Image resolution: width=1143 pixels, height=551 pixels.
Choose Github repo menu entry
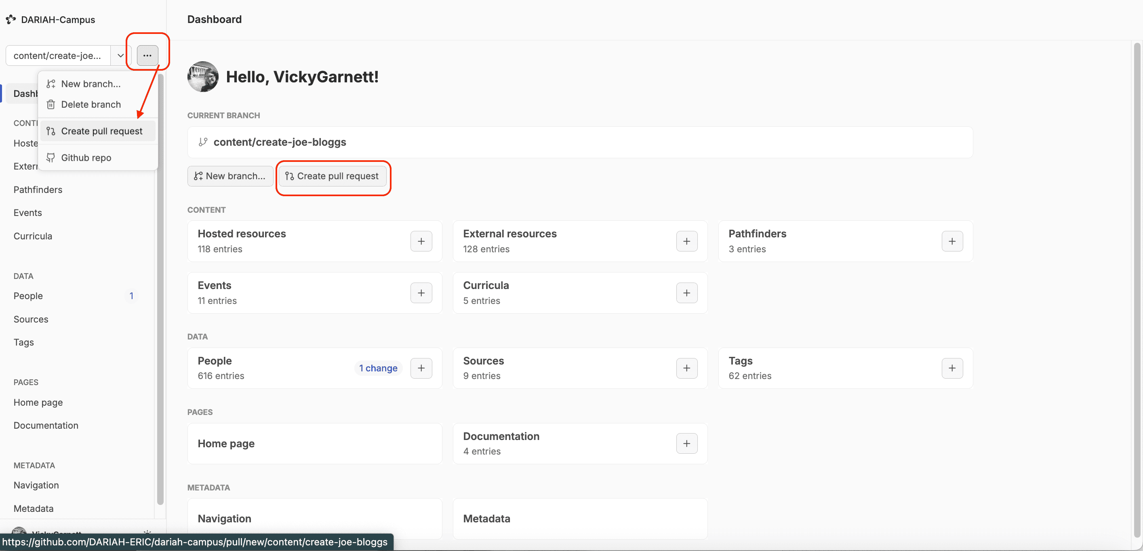tap(86, 158)
